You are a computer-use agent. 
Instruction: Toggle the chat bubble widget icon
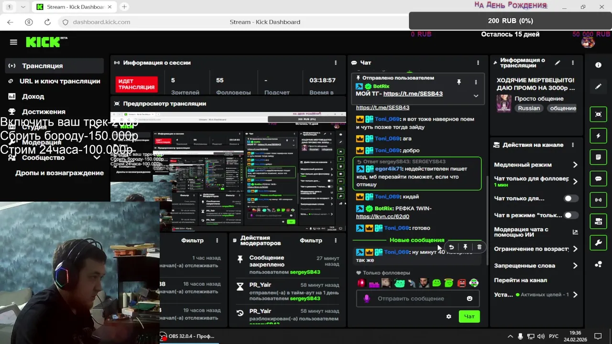point(598,179)
